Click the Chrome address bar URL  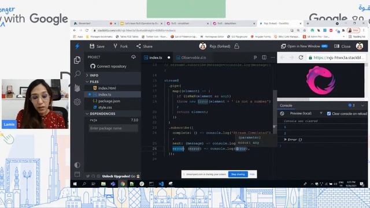(136, 31)
